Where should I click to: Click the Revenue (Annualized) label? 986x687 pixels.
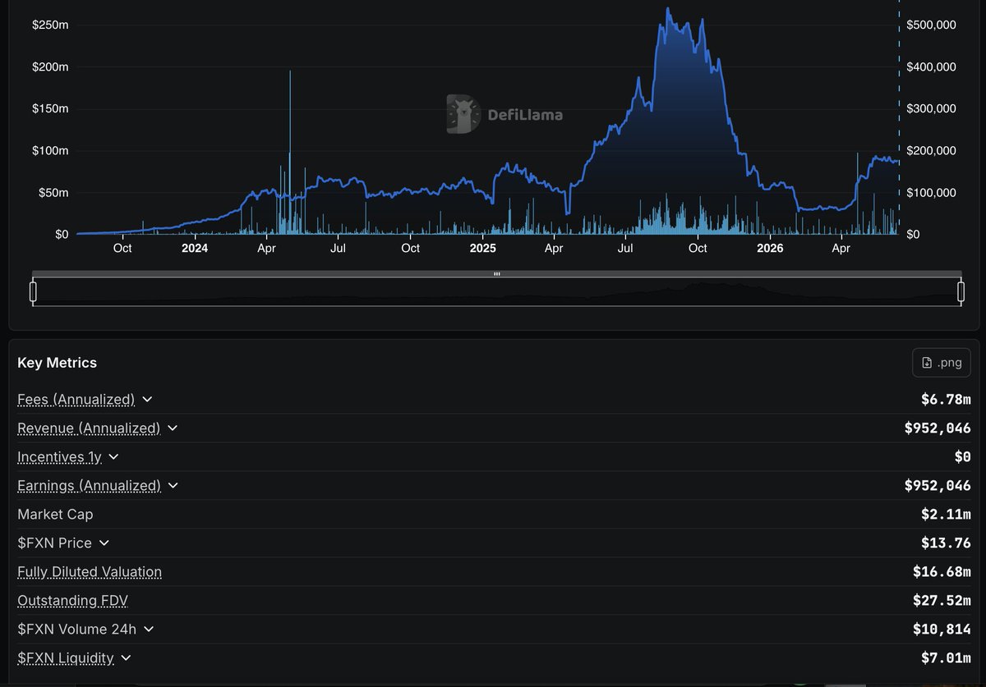89,428
